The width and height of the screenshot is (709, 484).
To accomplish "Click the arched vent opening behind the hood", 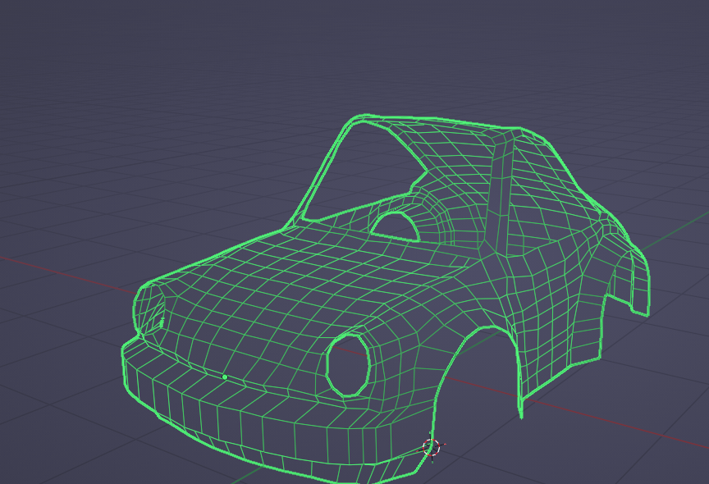I will click(396, 226).
